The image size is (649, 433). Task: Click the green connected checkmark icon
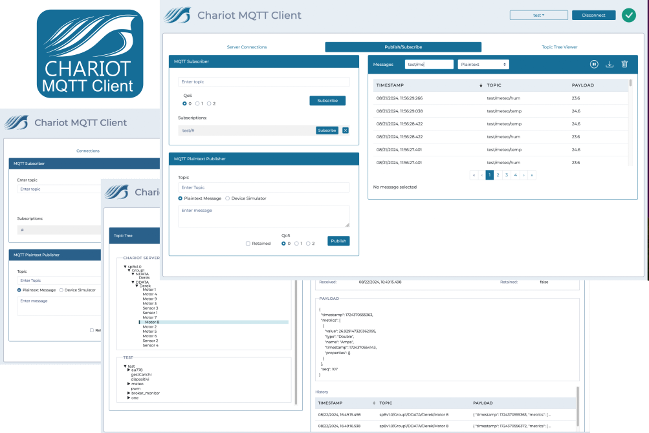pos(629,16)
